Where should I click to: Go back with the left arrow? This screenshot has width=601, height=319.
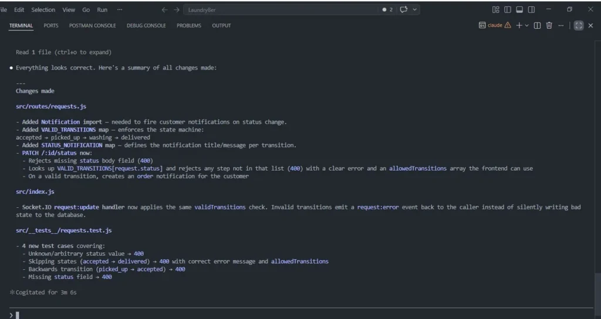pos(164,9)
